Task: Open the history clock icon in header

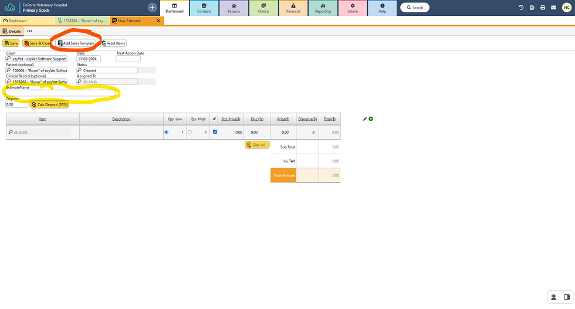Action: 521,8
